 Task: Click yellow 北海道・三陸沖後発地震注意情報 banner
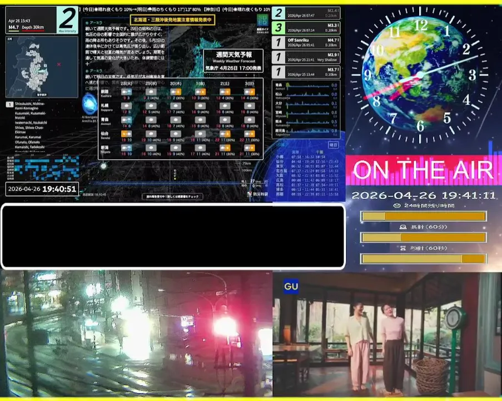coord(172,20)
